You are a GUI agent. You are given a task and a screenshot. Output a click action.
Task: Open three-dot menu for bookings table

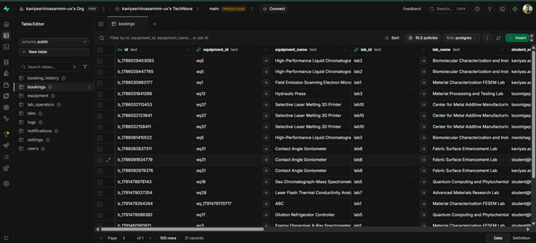[x=90, y=87]
